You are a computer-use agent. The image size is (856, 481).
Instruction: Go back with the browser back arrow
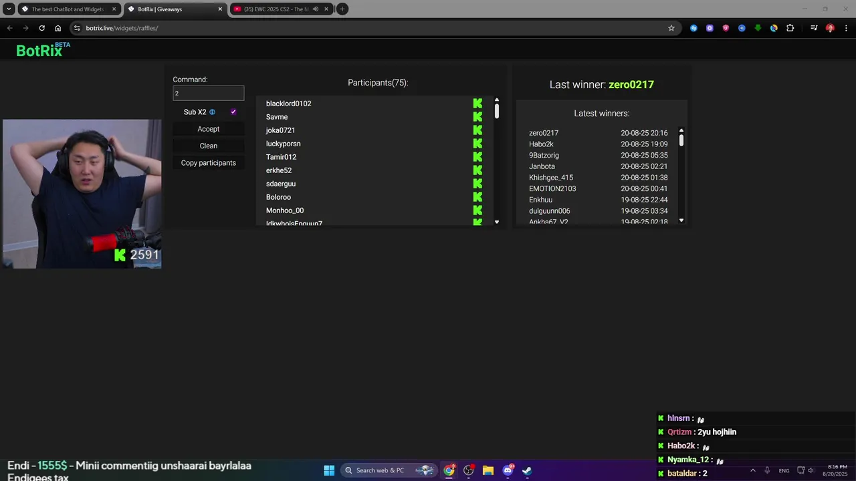(x=9, y=28)
